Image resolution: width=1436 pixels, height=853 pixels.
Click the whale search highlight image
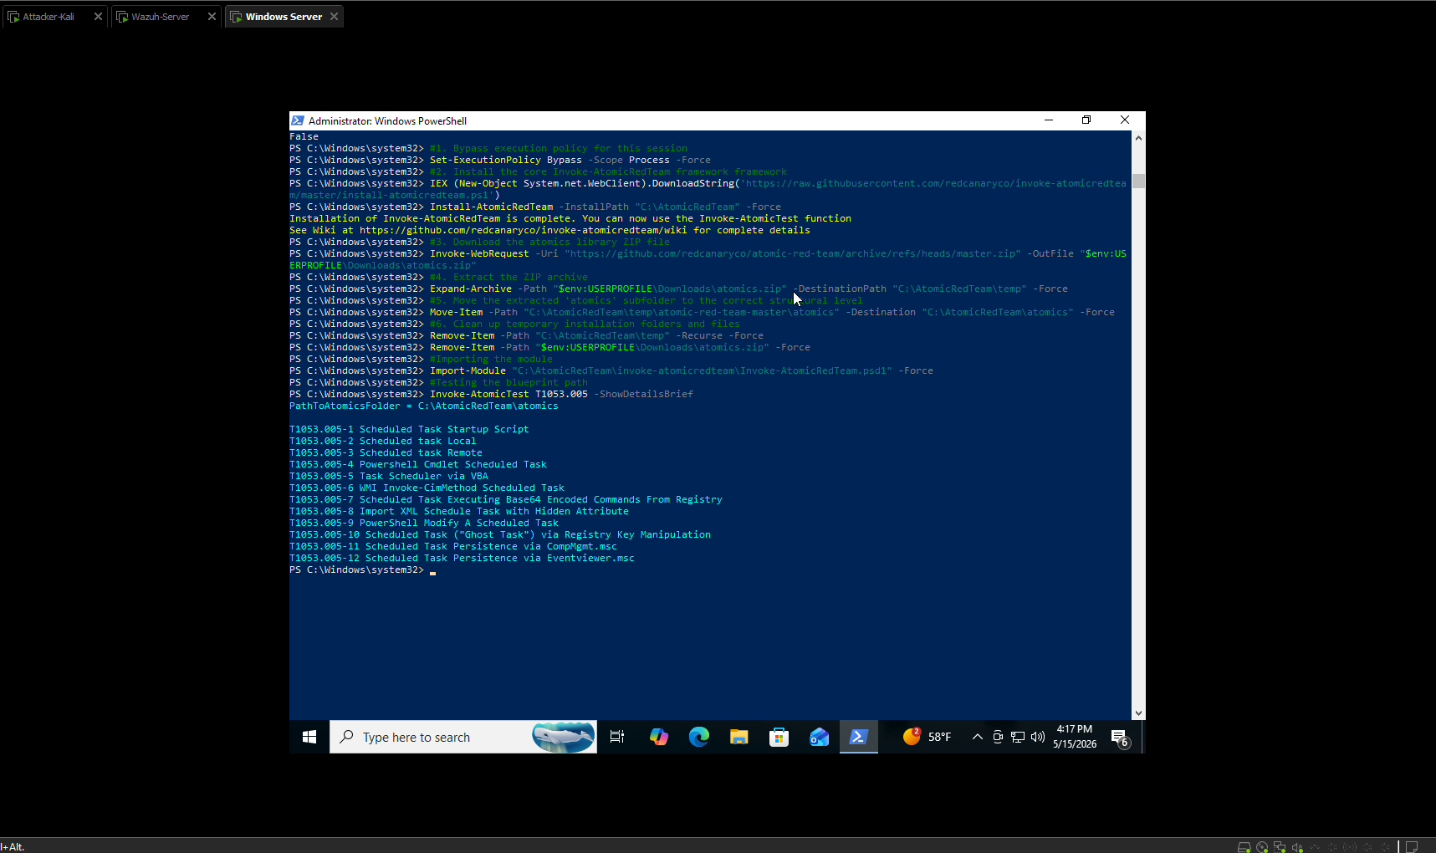coord(563,737)
